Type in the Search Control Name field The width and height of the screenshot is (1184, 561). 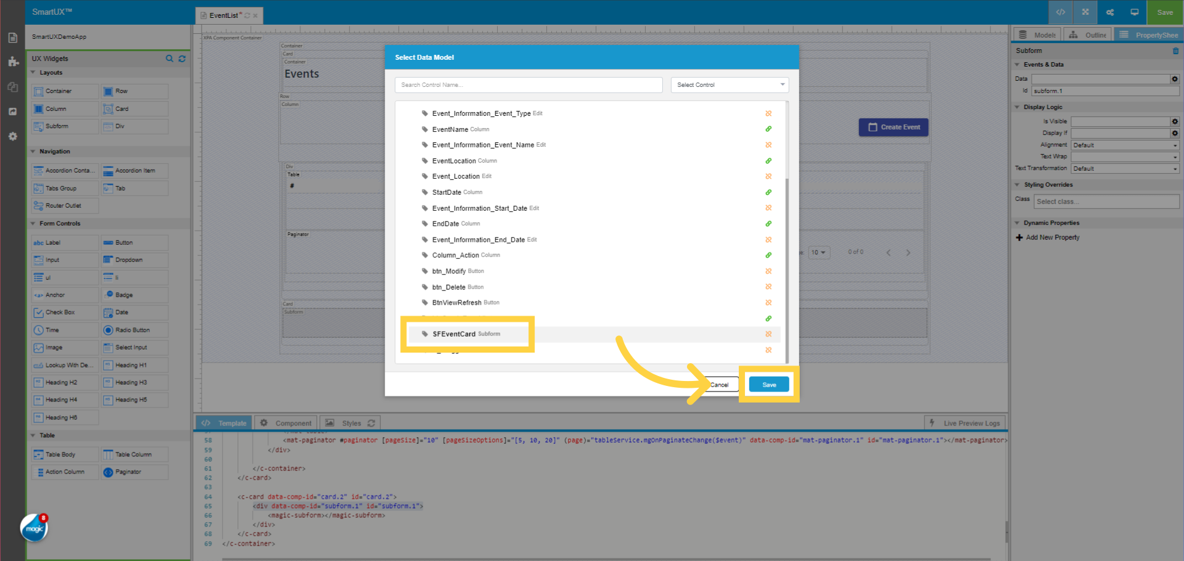click(528, 84)
